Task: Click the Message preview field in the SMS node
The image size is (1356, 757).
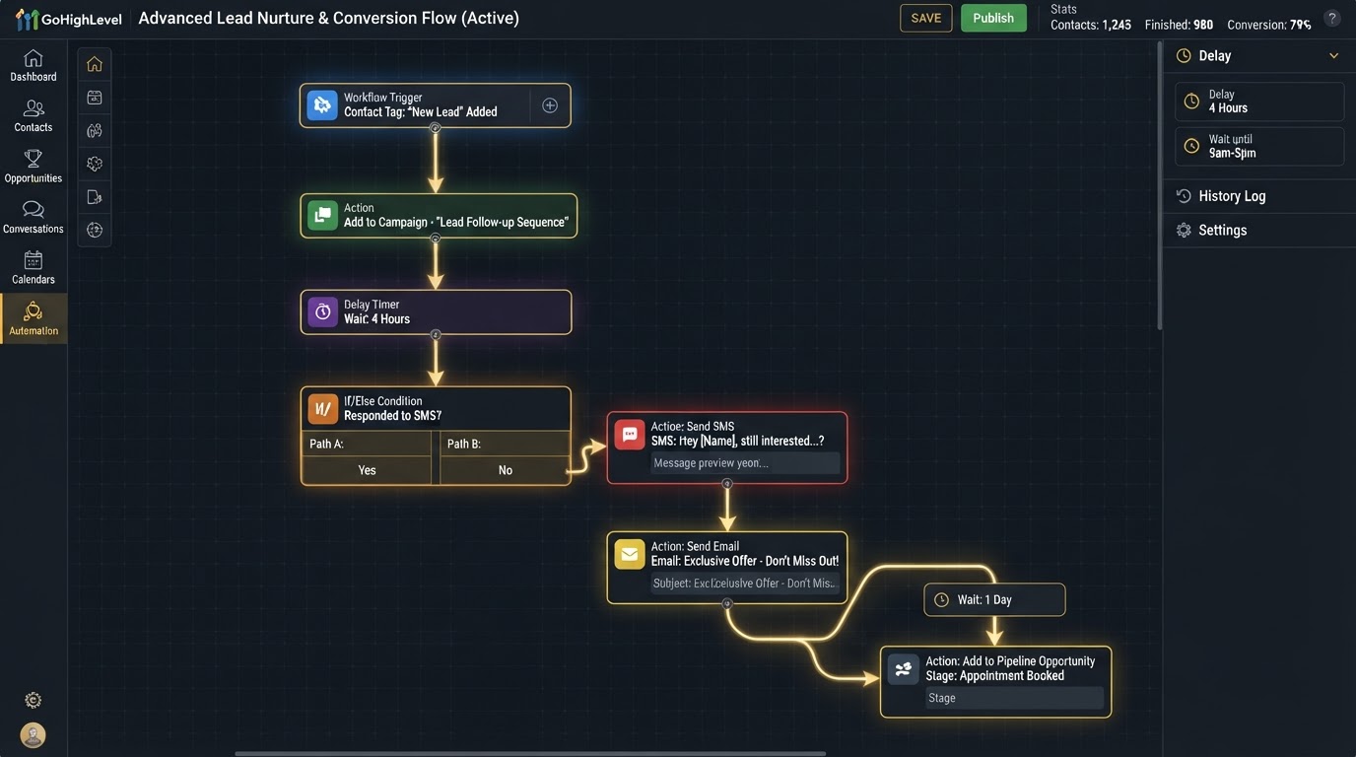Action: pos(745,463)
